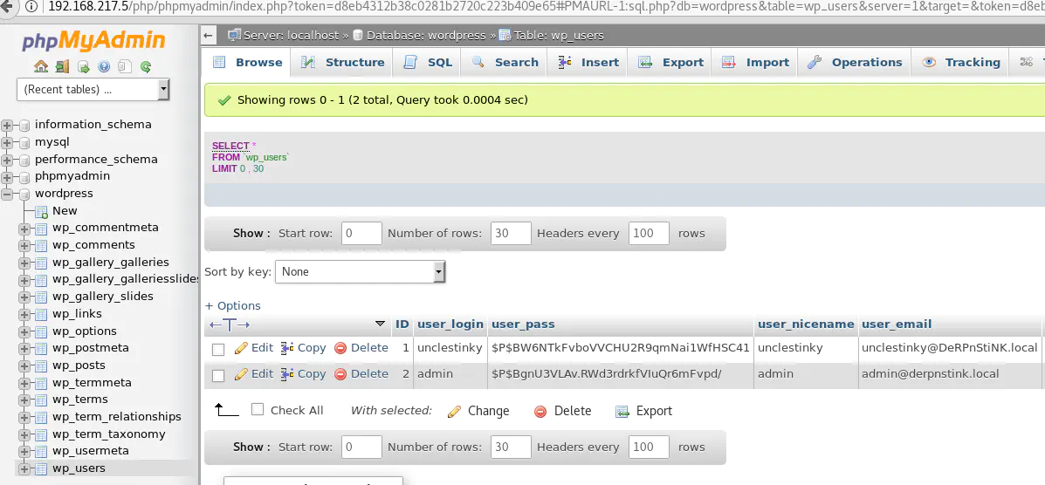Click the New table icon under wordpress

pyautogui.click(x=41, y=211)
